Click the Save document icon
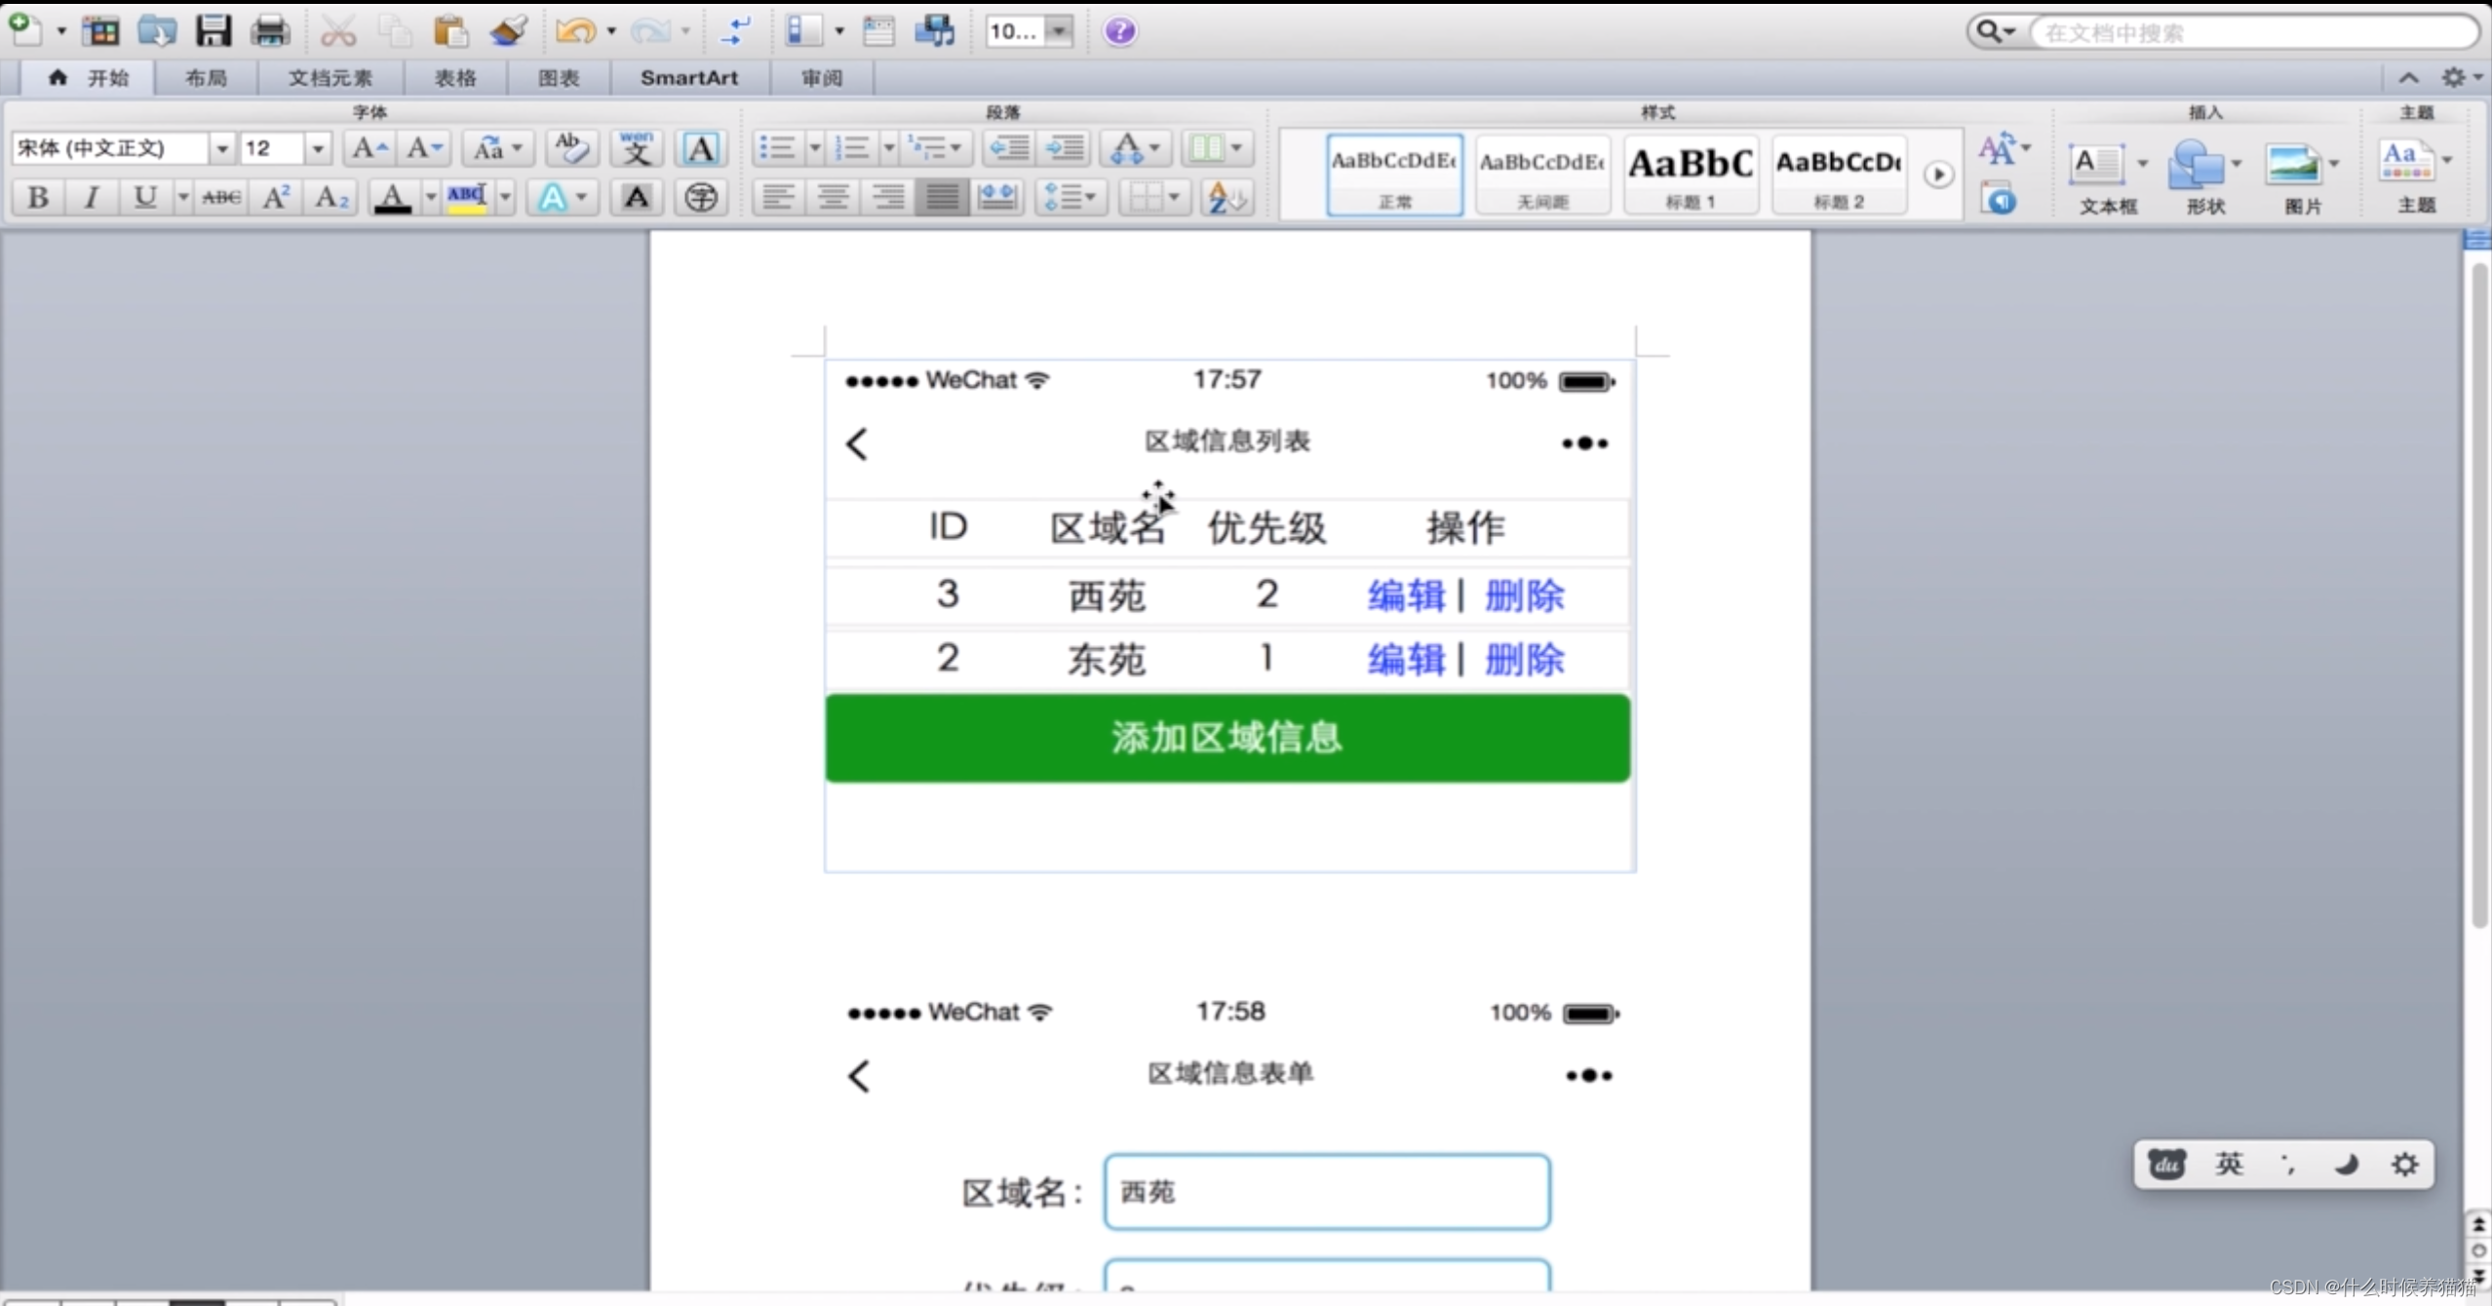 click(213, 31)
